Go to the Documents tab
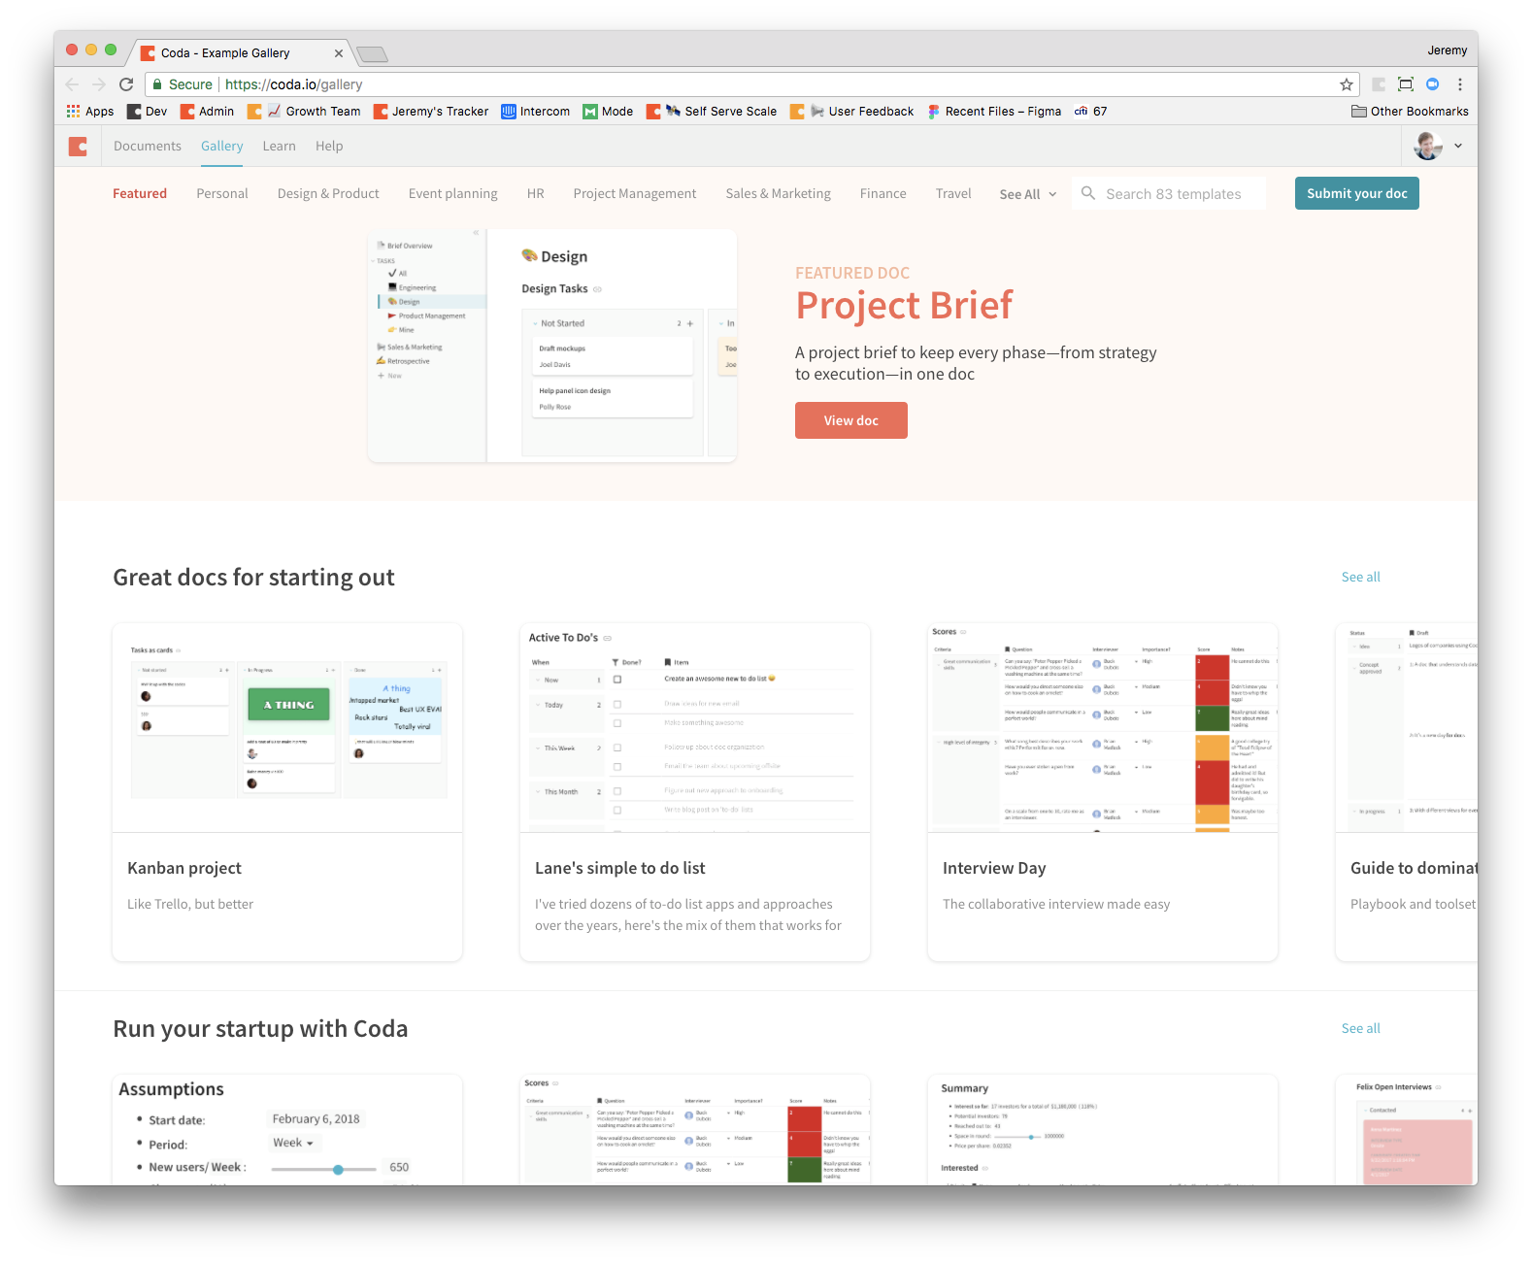This screenshot has height=1263, width=1532. [148, 147]
